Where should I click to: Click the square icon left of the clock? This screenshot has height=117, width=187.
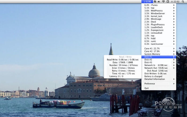pyautogui.click(x=168, y=2)
